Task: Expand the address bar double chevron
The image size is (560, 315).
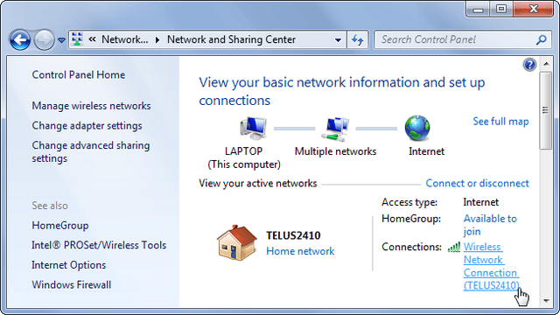Action: (x=92, y=39)
